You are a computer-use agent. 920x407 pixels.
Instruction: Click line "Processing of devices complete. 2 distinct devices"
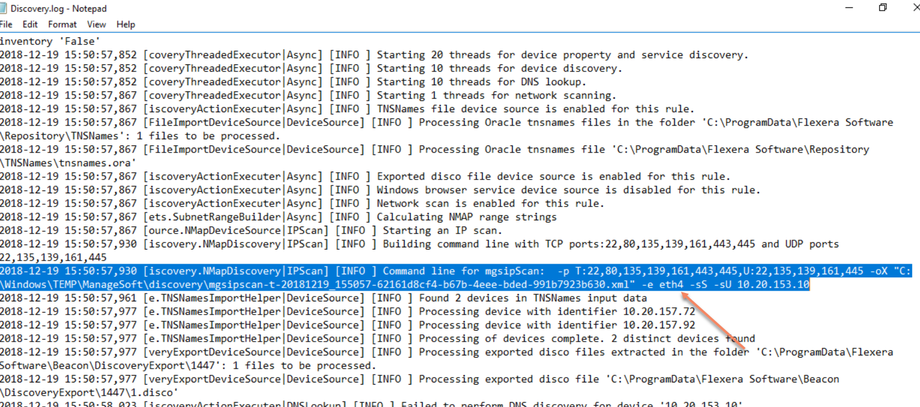[x=377, y=339]
